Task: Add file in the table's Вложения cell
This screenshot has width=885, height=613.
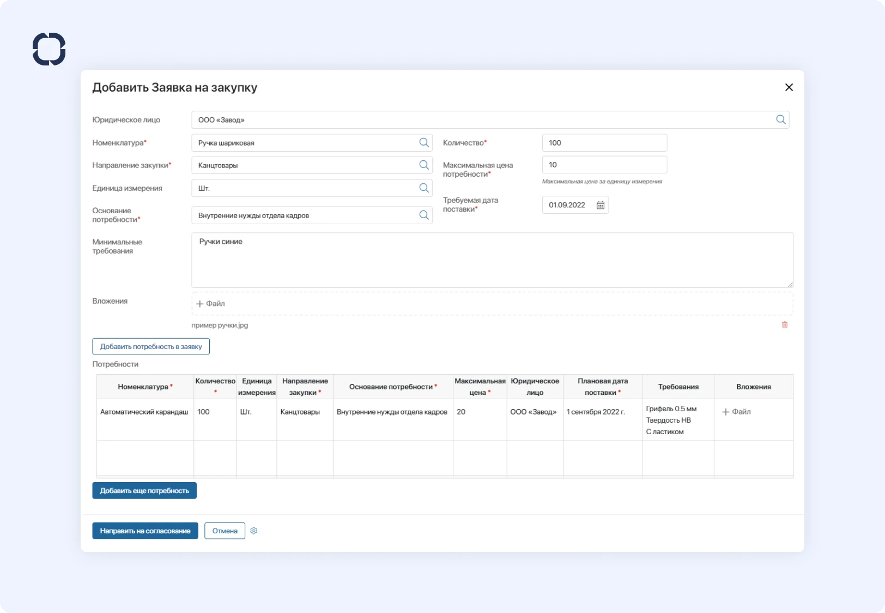Action: [736, 412]
